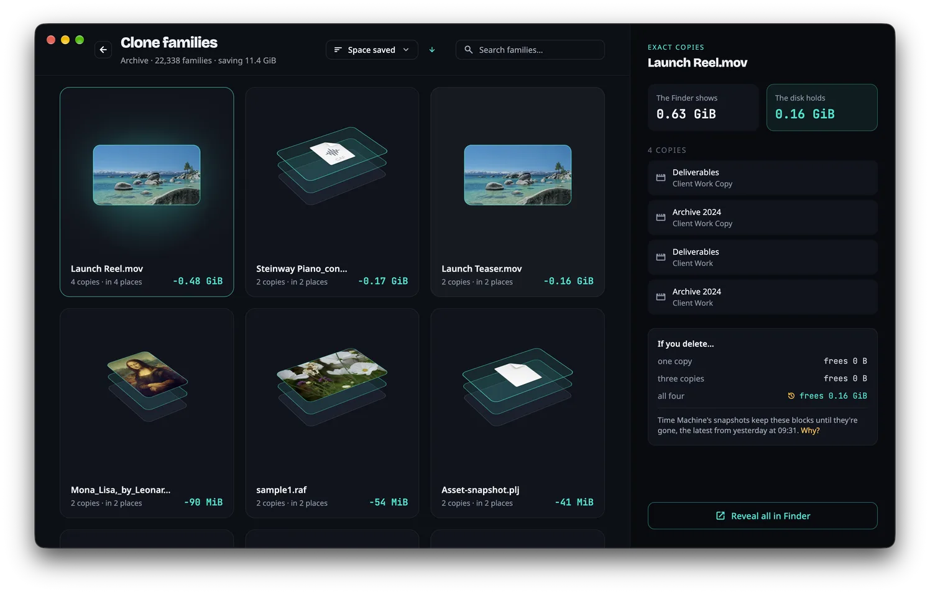Open the Why? link about Time Machine
The image size is (930, 594).
coord(810,431)
